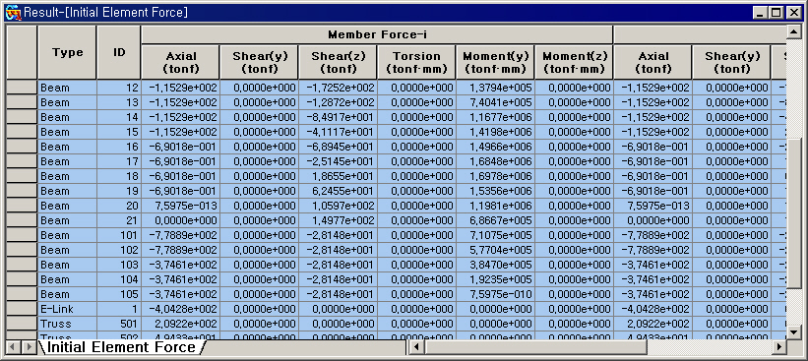Open the Initial Element Force tab

pyautogui.click(x=122, y=347)
